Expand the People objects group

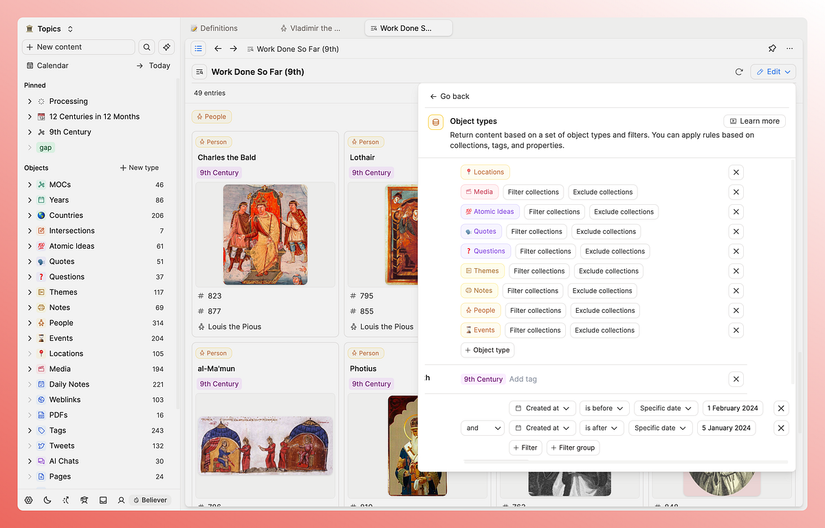pyautogui.click(x=30, y=323)
